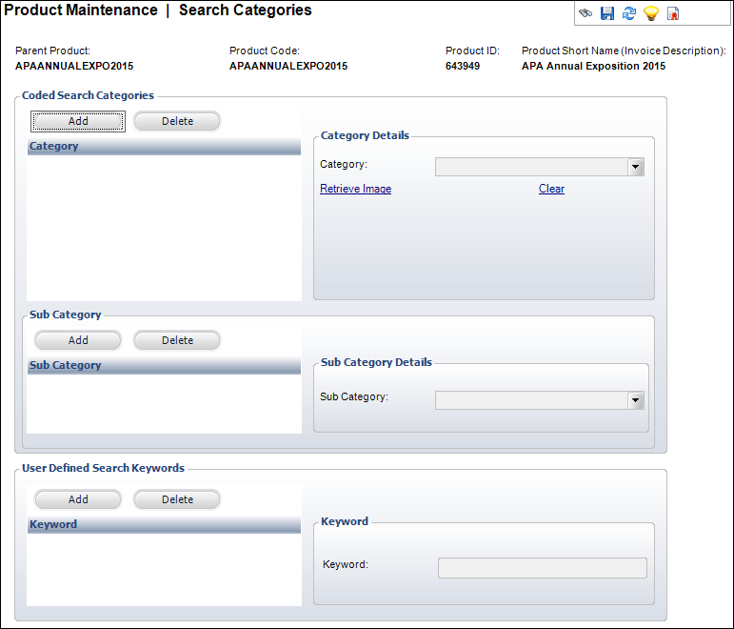The image size is (734, 629).
Task: Add a new Sub Category
Action: tap(78, 340)
